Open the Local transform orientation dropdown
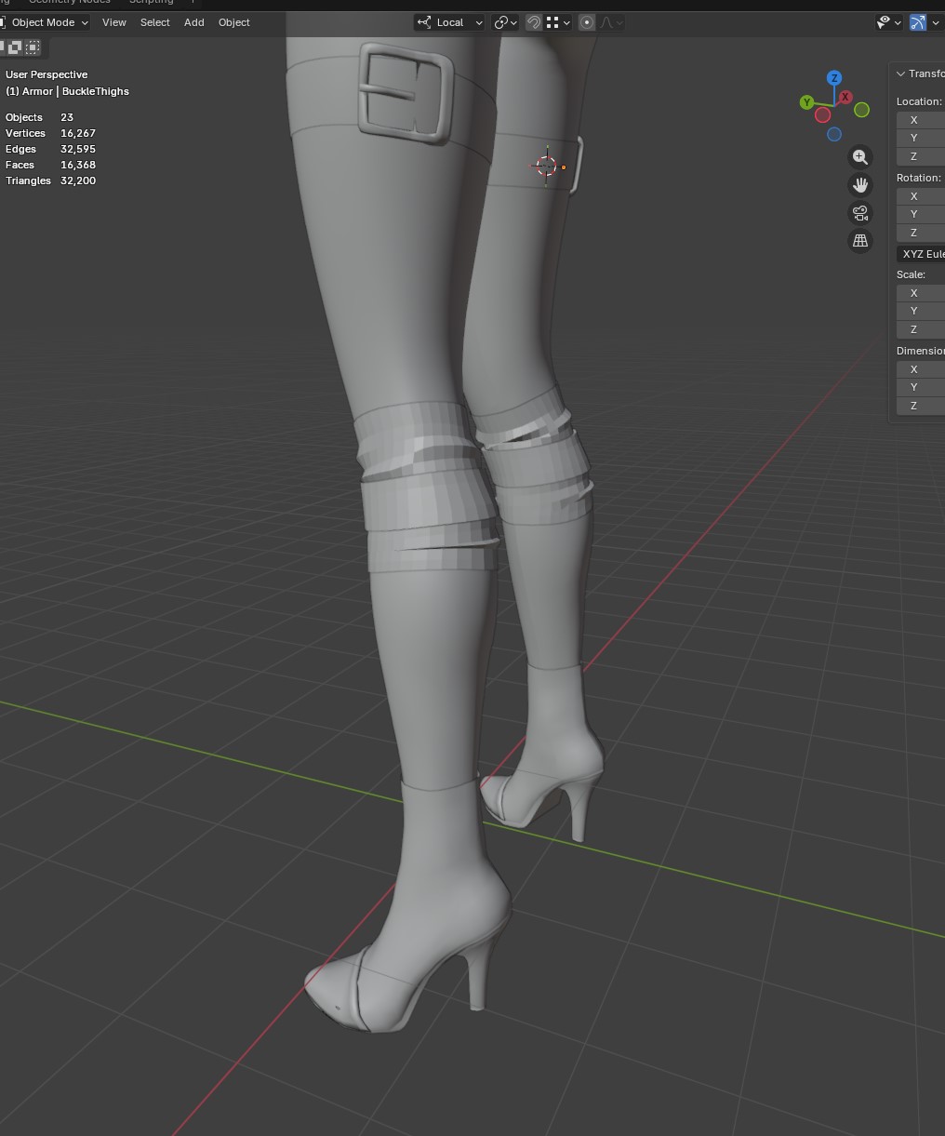 (x=450, y=22)
